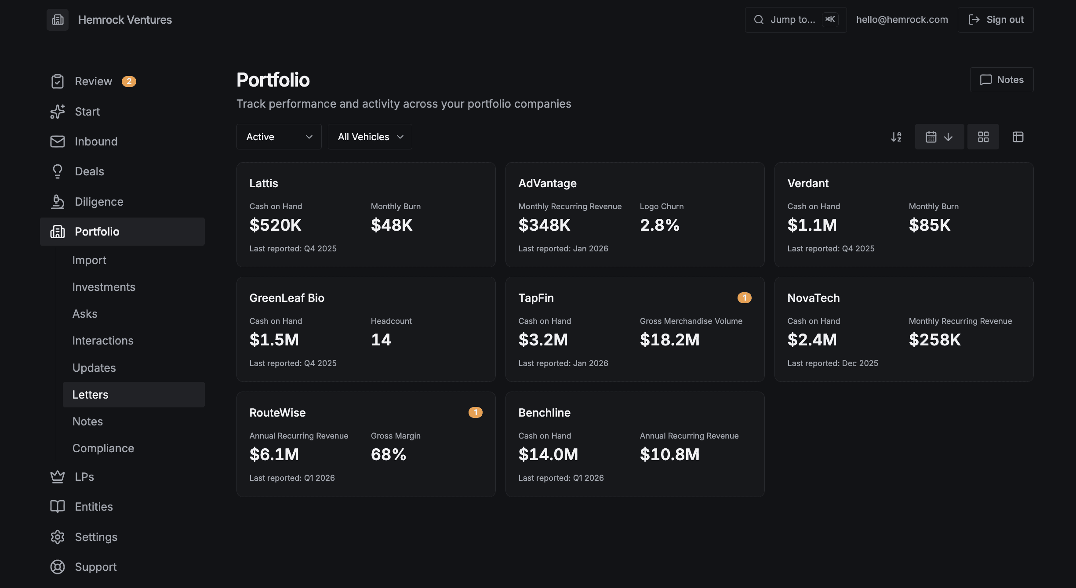
Task: Open Inbound via envelope icon
Action: [x=58, y=142]
